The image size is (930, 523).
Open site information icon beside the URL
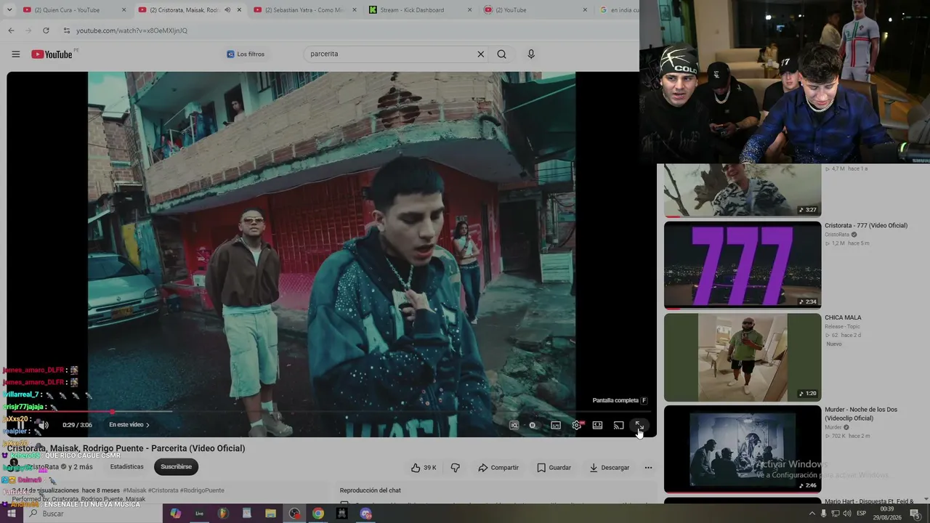point(67,31)
